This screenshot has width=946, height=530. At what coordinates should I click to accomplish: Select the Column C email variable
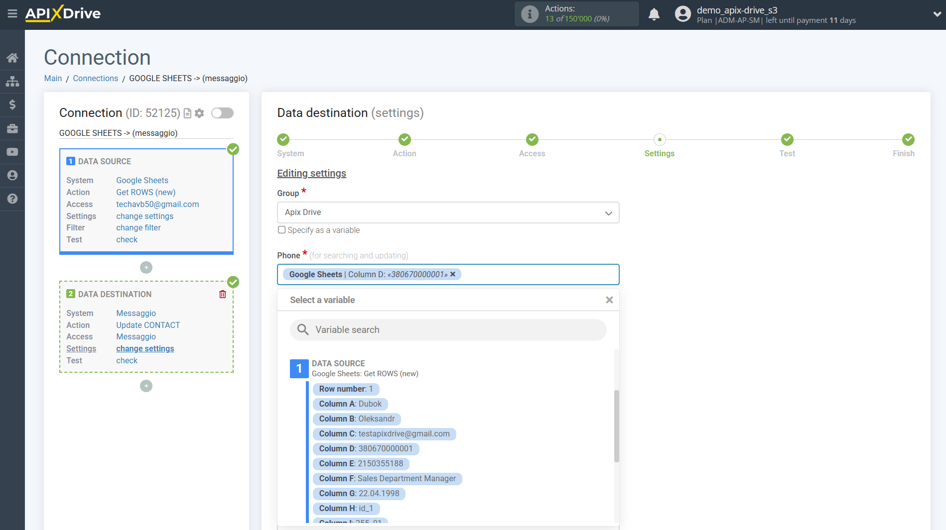tap(384, 434)
